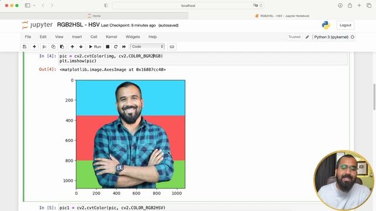
Task: Click the Python logo icon
Action: point(326,25)
